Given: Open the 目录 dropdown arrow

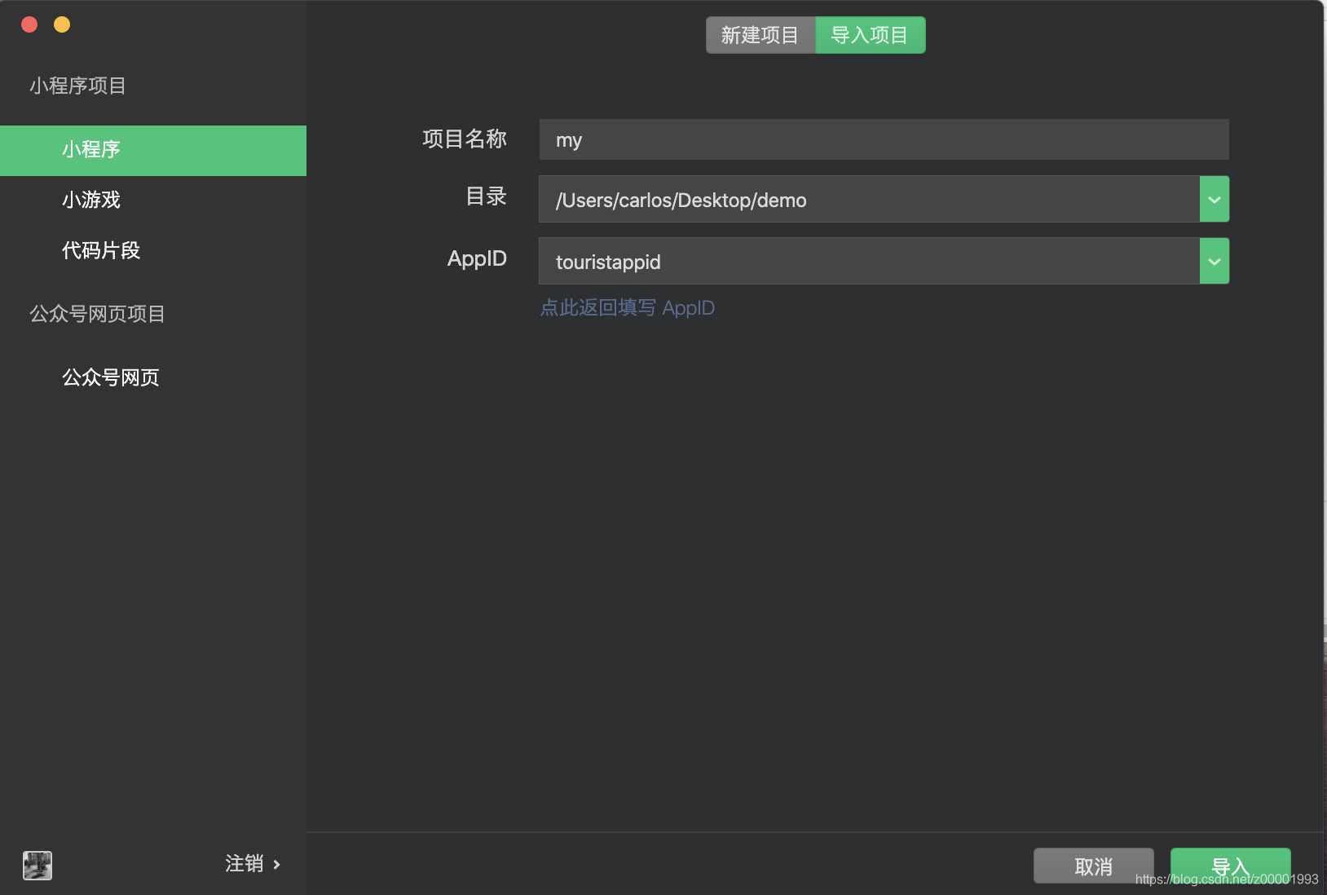Looking at the screenshot, I should point(1214,199).
